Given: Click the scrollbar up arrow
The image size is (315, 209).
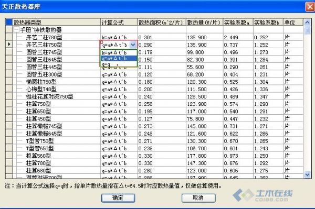Looking at the screenshot, I should [307, 22].
